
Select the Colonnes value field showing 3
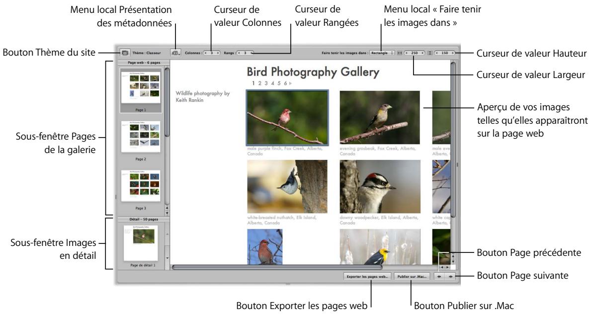click(212, 53)
